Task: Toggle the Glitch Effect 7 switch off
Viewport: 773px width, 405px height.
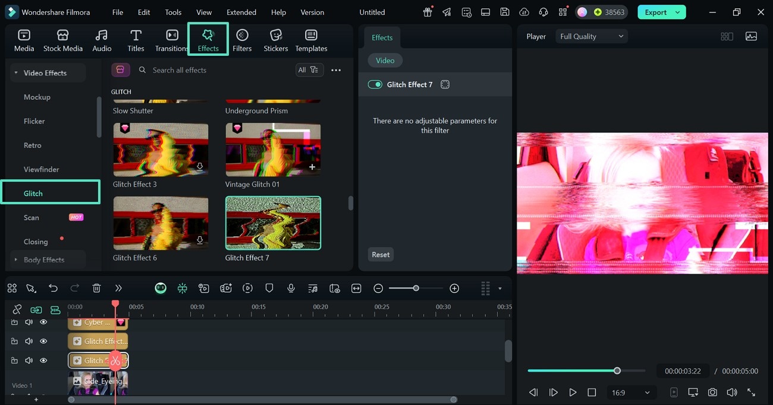Action: 375,84
